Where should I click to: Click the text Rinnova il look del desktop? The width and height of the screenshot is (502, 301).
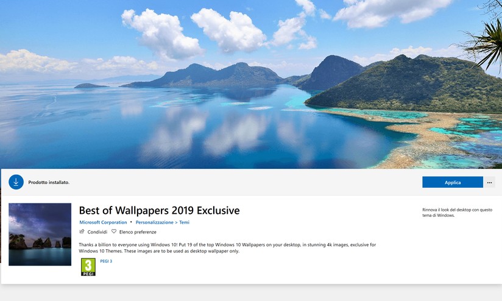(x=457, y=212)
